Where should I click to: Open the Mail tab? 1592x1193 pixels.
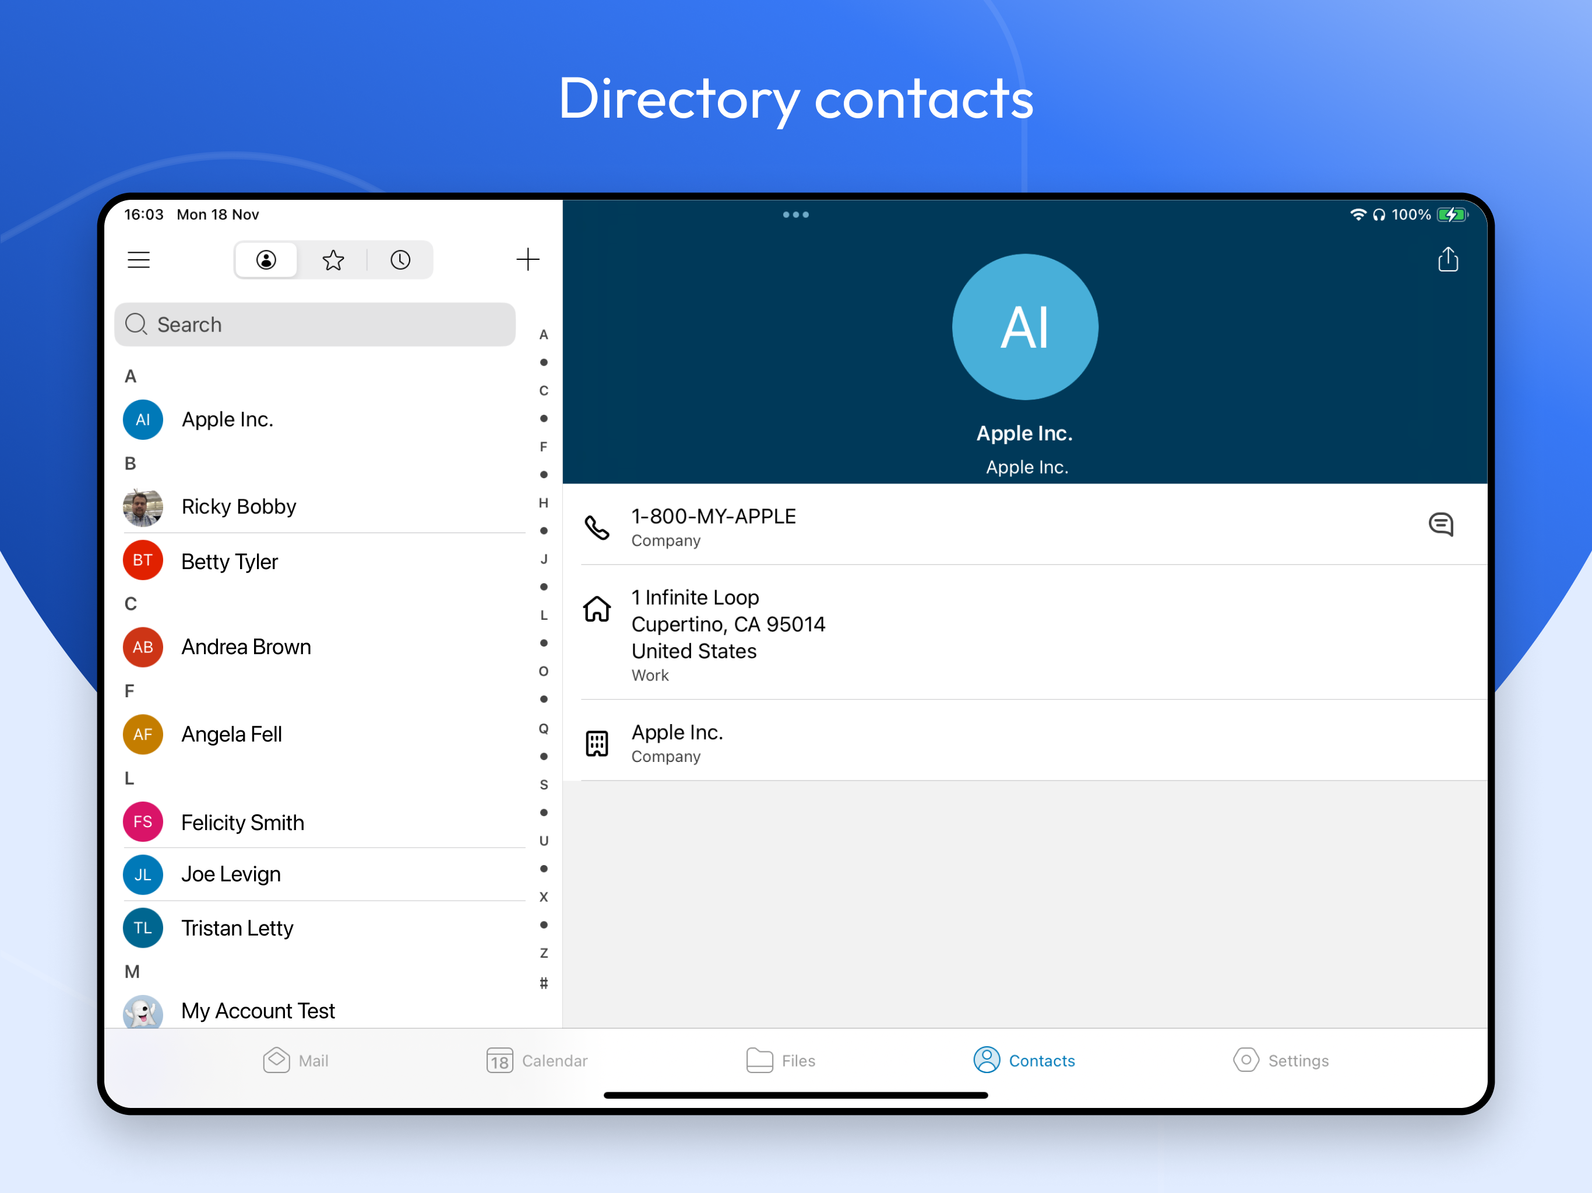pos(296,1060)
